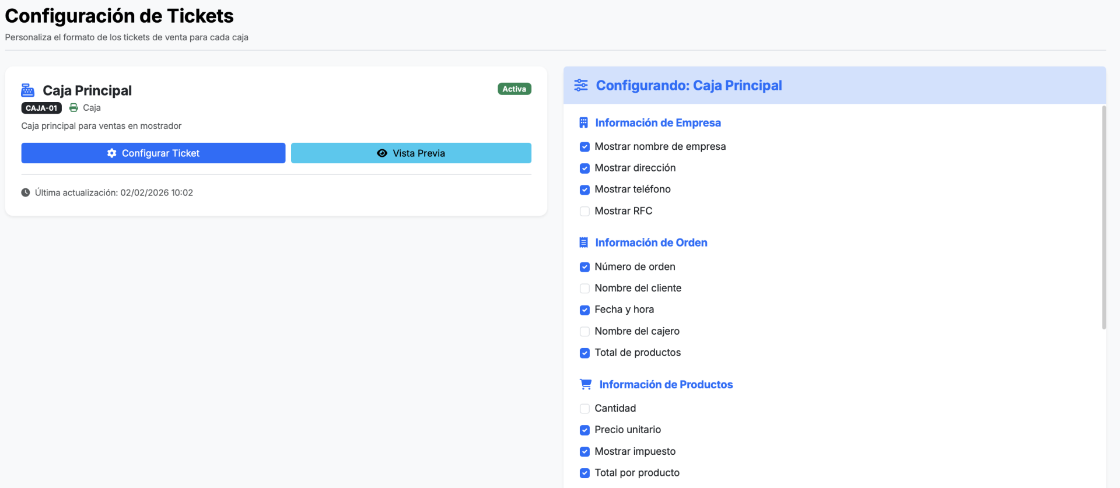Enable Nombre del cajero checkbox
Screen dimensions: 1120x488
pyautogui.click(x=584, y=332)
